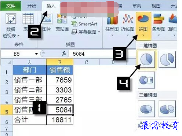Insert a table with the 表格 icon

pyautogui.click(x=28, y=18)
